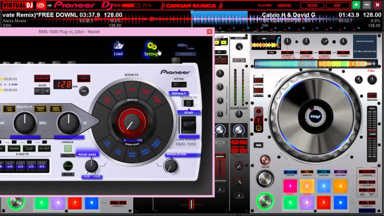The width and height of the screenshot is (384, 216).
Task: Click the SET button in top bar
Action: click(x=337, y=5)
